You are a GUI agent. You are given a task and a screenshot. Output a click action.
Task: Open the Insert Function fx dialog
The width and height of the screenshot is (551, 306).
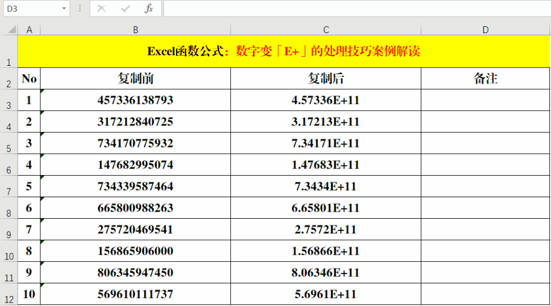click(148, 8)
